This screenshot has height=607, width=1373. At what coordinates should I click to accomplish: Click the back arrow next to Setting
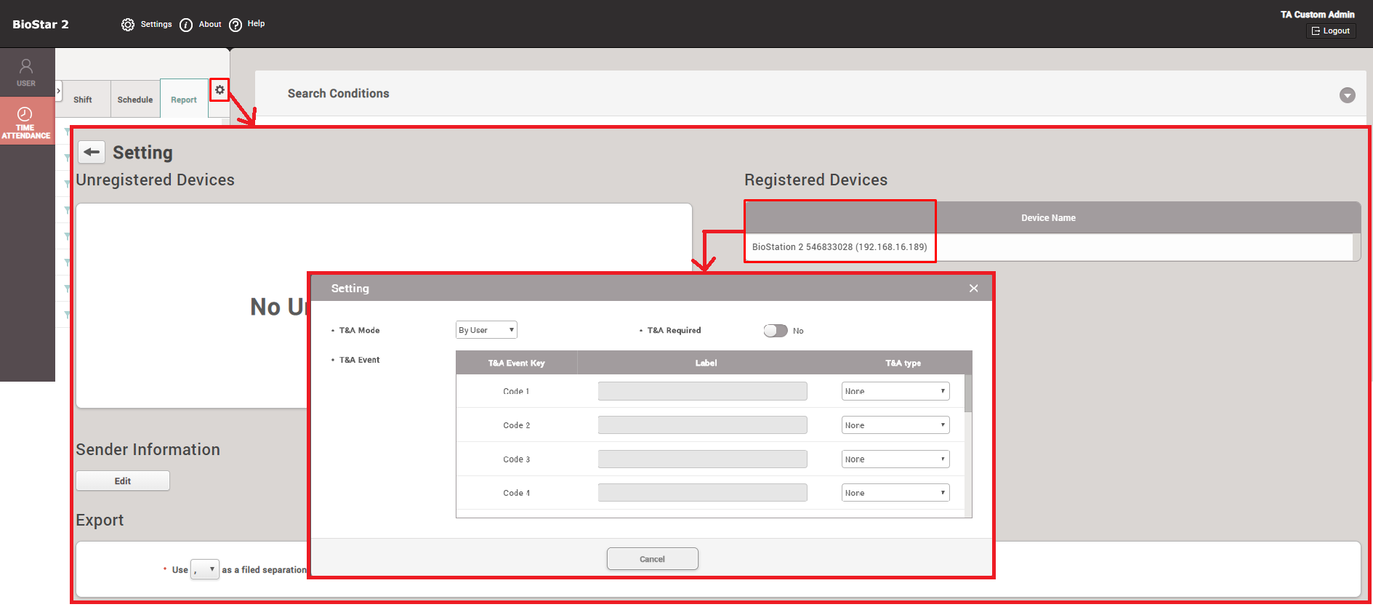click(92, 152)
